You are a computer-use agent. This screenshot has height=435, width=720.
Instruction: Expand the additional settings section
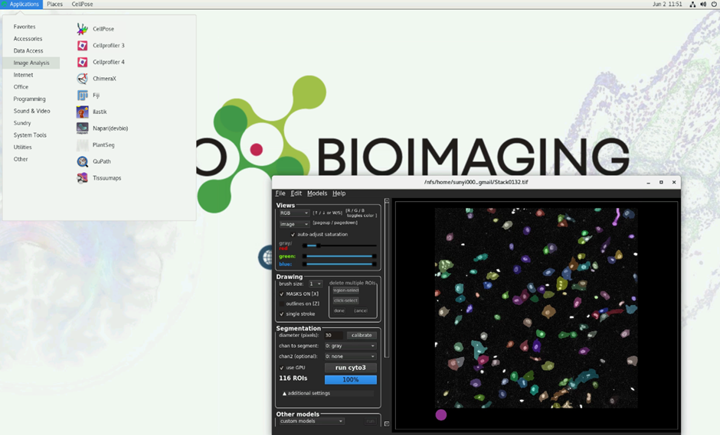pos(306,393)
